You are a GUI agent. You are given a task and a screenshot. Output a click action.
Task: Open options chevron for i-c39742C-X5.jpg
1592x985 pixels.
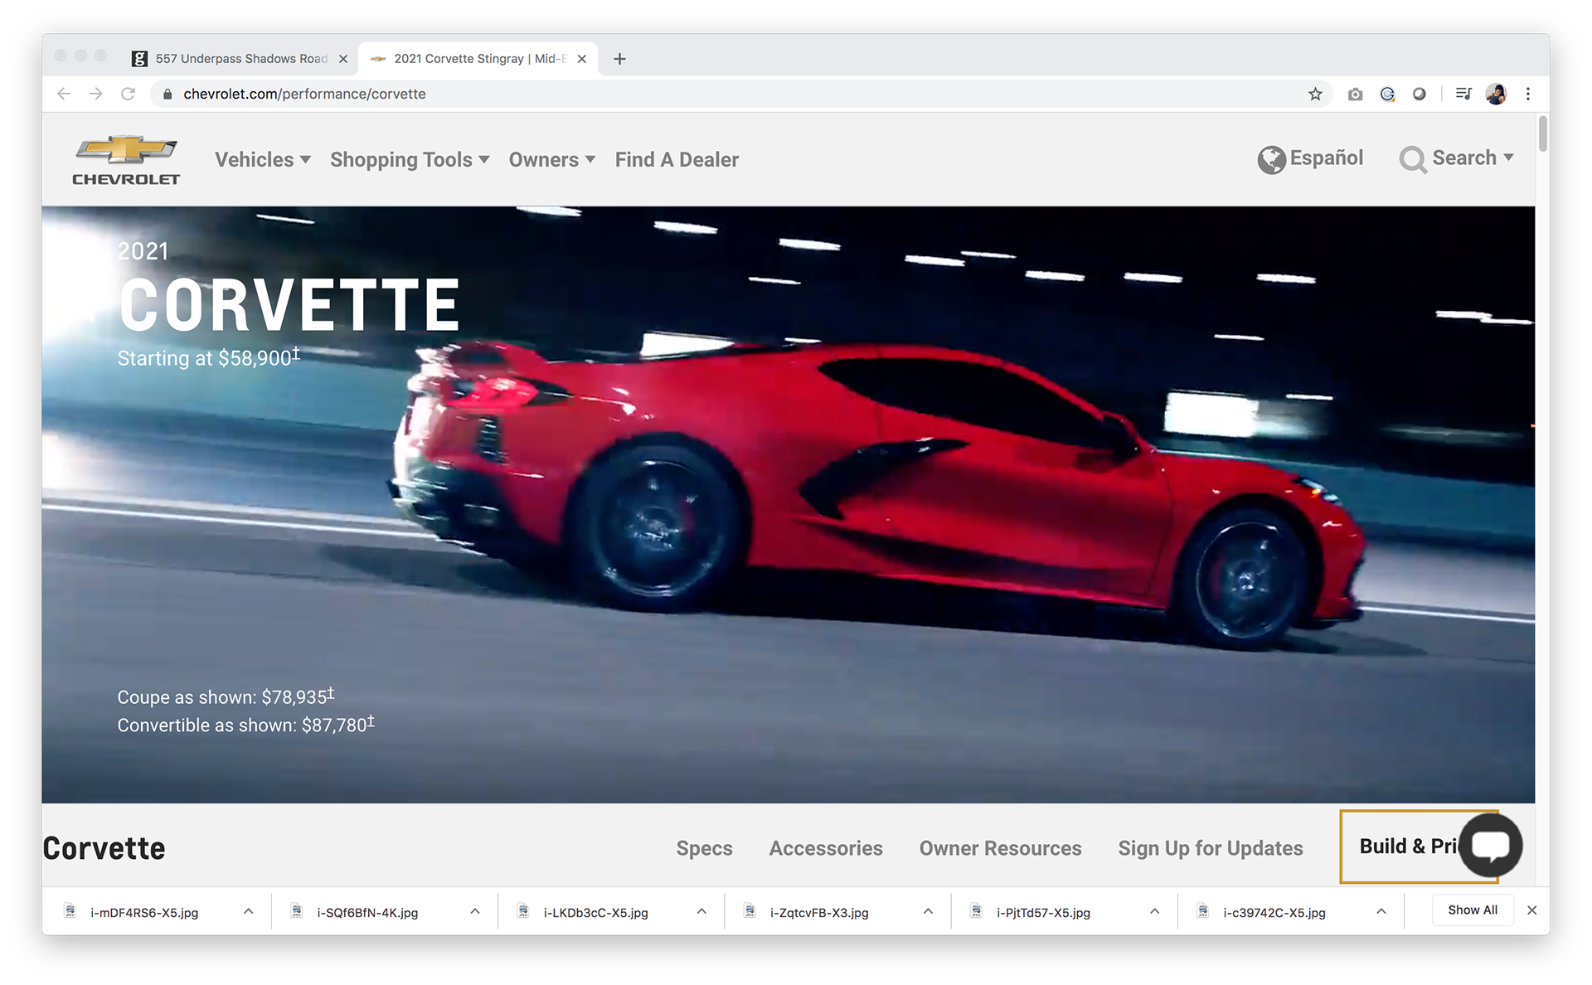point(1381,911)
